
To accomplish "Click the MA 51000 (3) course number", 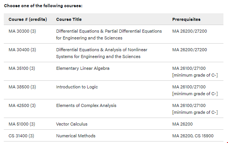I will point(22,124).
